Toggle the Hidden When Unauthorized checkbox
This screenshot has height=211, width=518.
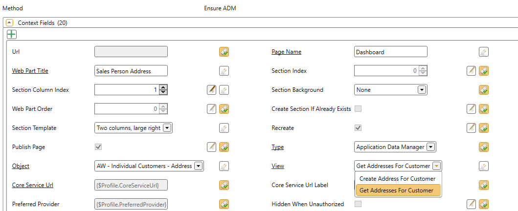[358, 204]
